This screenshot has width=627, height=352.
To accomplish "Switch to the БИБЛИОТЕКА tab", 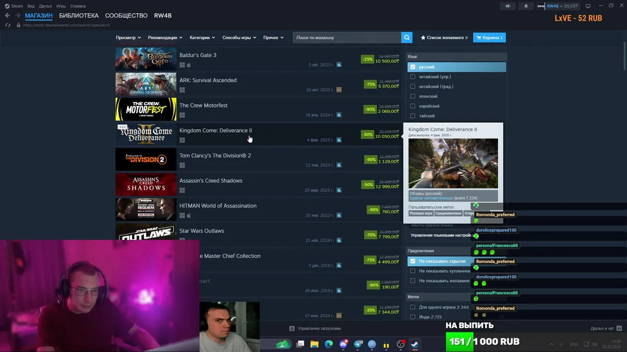I will click(79, 16).
